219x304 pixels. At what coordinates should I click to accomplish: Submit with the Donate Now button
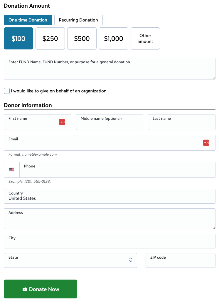pos(41,289)
